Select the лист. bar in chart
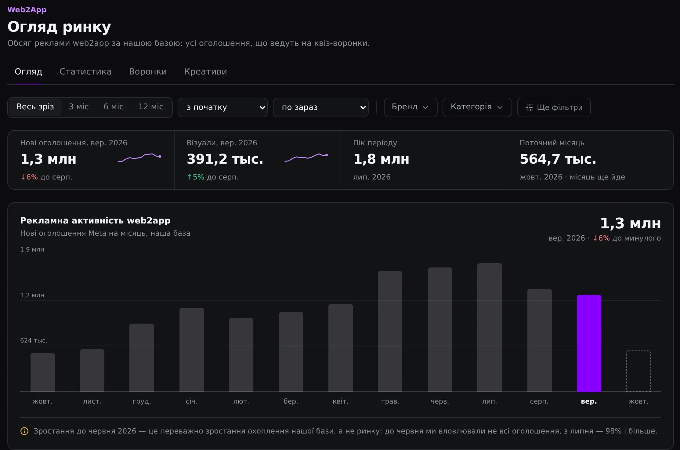Screen dimensions: 680x450 [x=92, y=370]
